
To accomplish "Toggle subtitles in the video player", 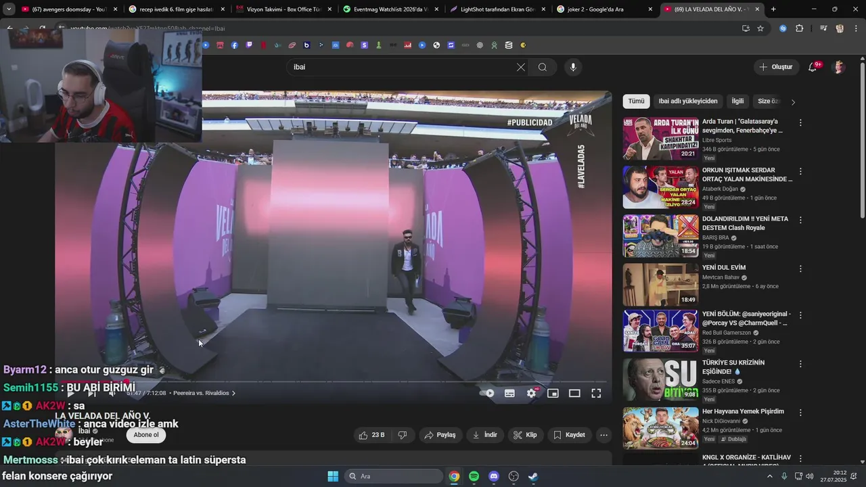I will pyautogui.click(x=509, y=393).
